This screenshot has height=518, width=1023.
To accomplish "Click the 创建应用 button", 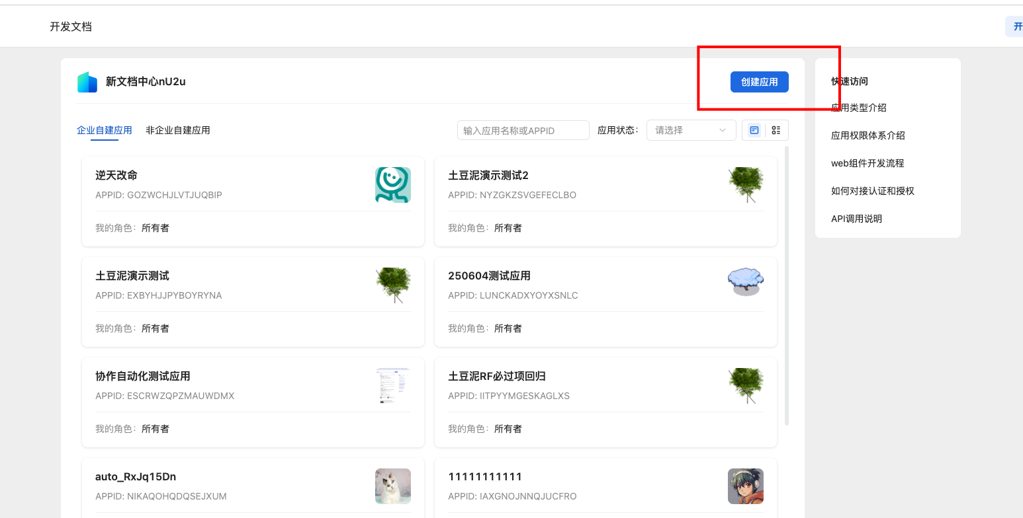I will click(759, 82).
